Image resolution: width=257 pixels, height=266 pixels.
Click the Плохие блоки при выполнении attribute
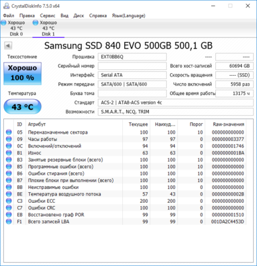coord(71,180)
